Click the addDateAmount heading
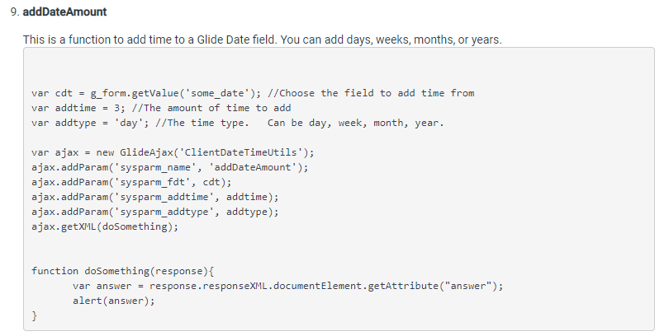 pos(64,12)
